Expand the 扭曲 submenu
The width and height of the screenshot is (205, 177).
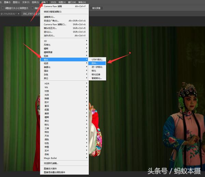click(x=65, y=56)
